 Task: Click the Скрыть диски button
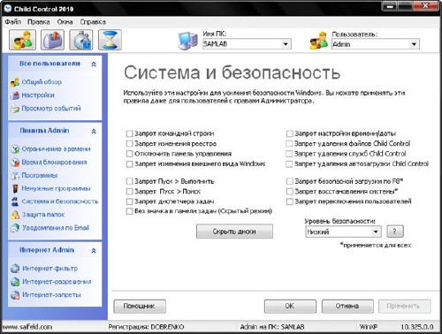234,232
